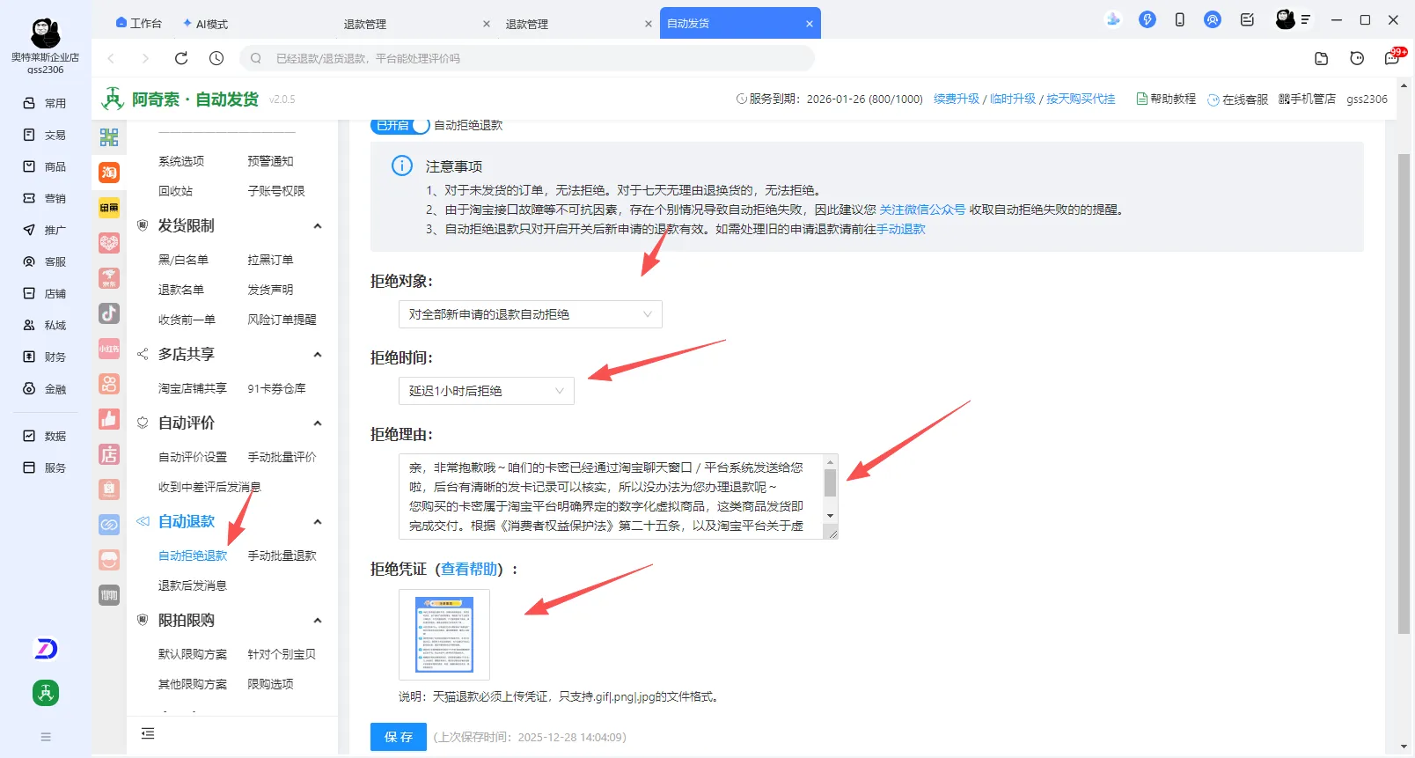1415x758 pixels.
Task: Open the history clock icon
Action: pos(216,58)
